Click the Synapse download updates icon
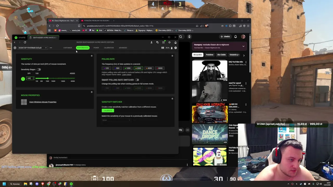This screenshot has width=333, height=187. (151, 42)
